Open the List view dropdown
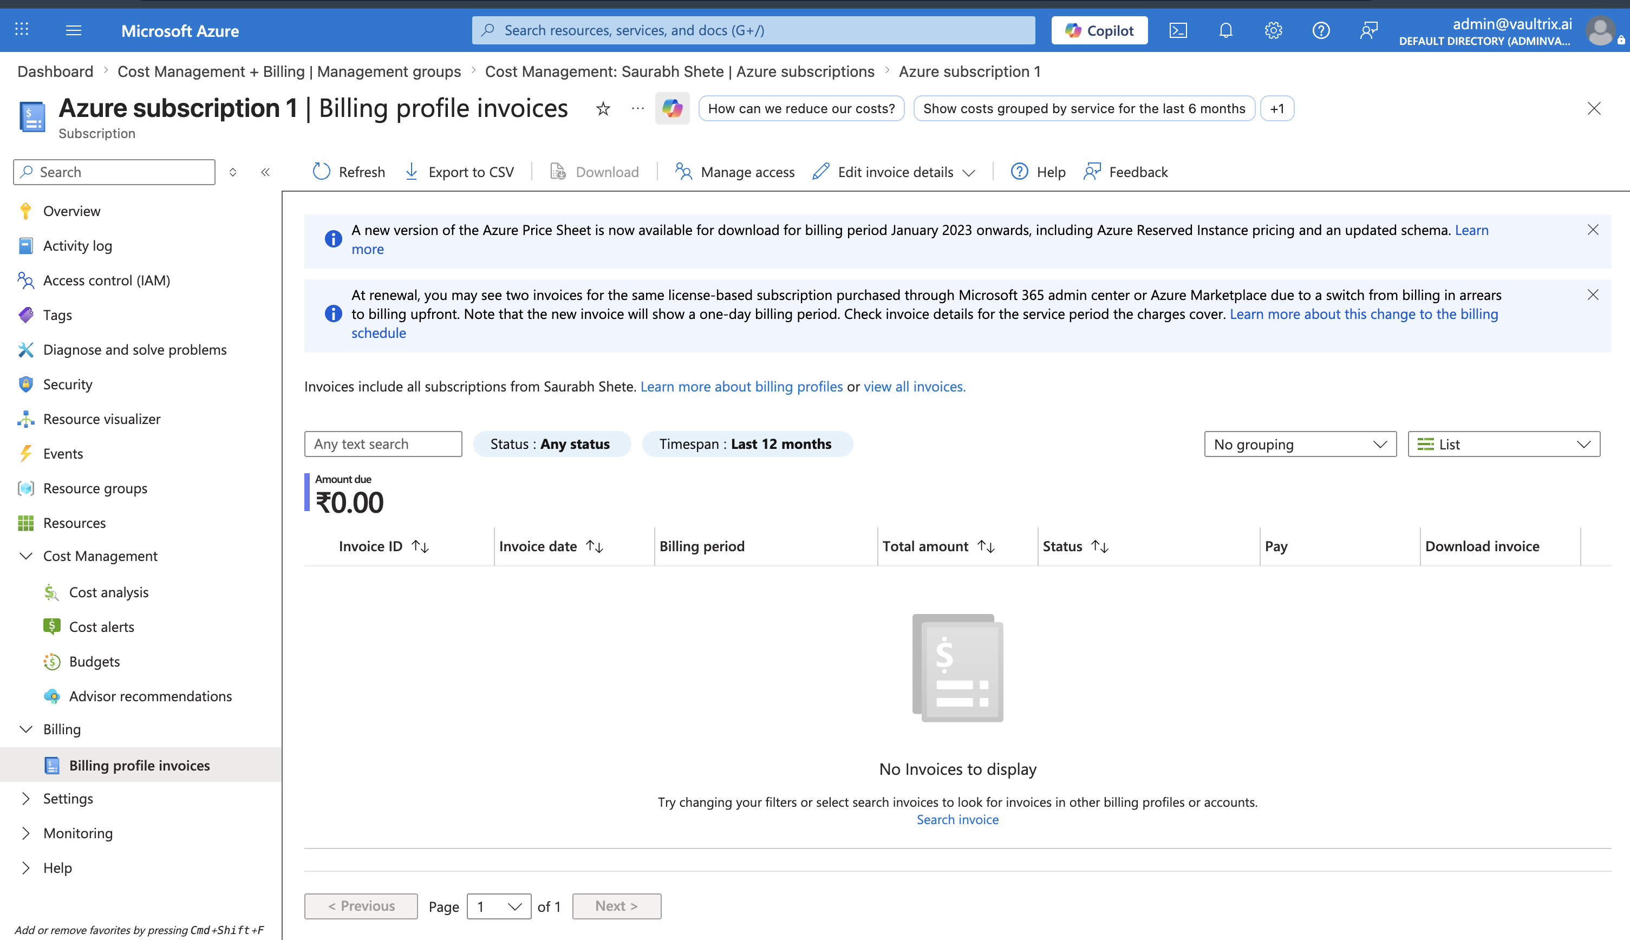The width and height of the screenshot is (1630, 940). (1504, 444)
